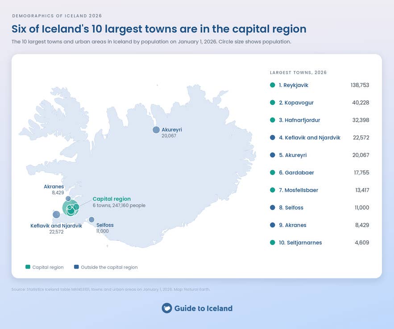Click the '7. Mosfellsbaer' list entry

click(x=299, y=190)
